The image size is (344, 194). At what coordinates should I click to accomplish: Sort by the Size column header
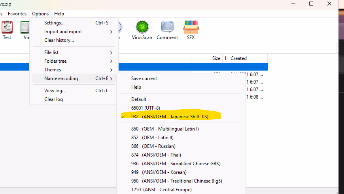point(216,58)
